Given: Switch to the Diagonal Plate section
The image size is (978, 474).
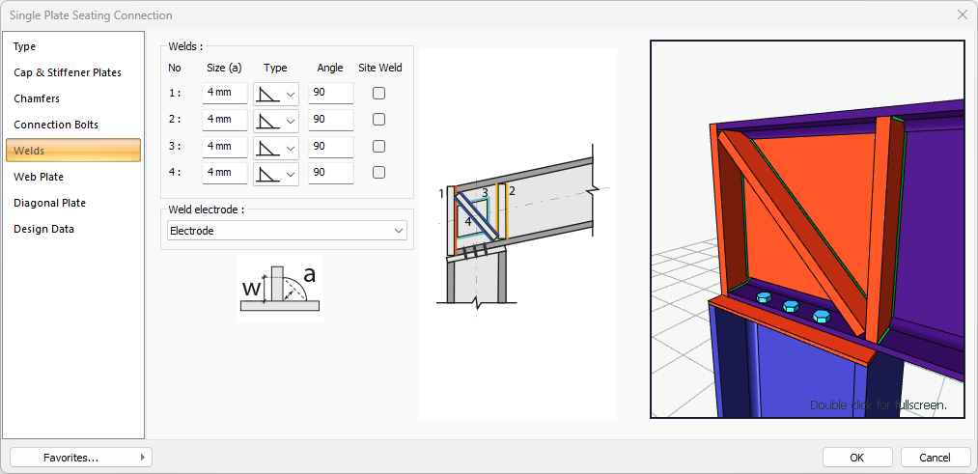Looking at the screenshot, I should (x=73, y=203).
